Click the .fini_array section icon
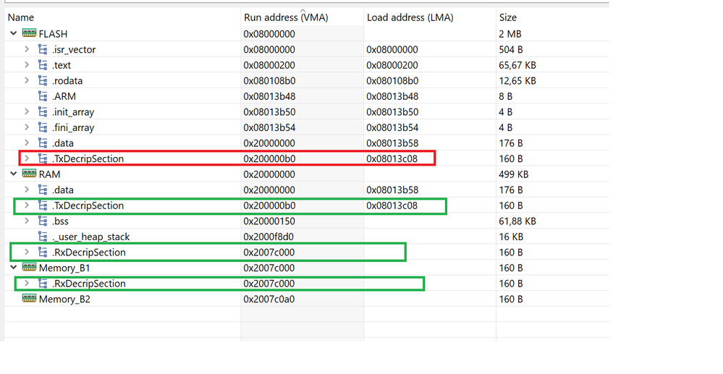This screenshot has height=374, width=723. [x=43, y=128]
